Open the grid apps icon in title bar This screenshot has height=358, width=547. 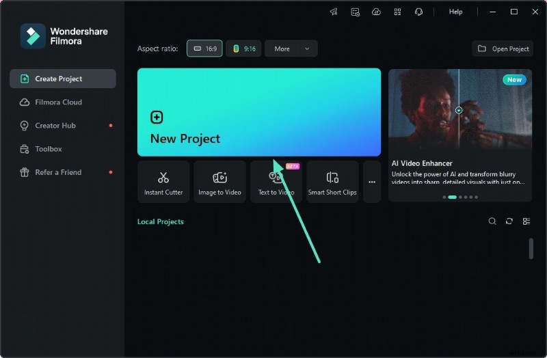click(397, 12)
